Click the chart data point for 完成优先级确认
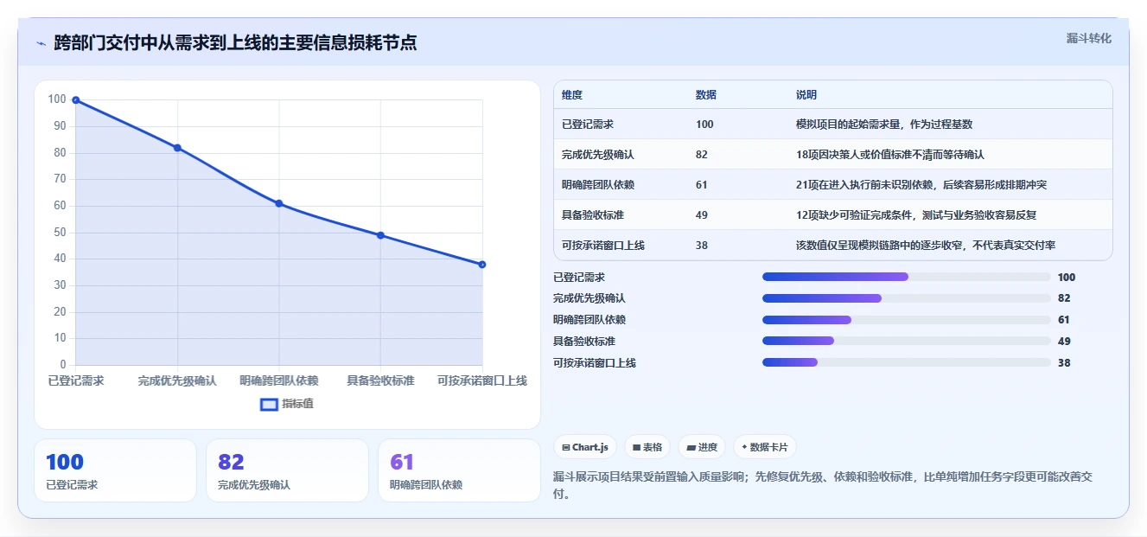Image resolution: width=1147 pixels, height=537 pixels. [x=177, y=148]
